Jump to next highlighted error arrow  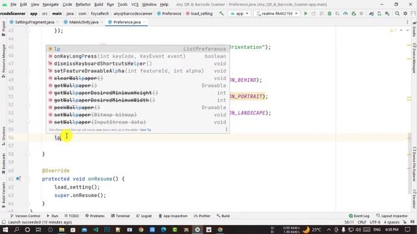pos(407,31)
